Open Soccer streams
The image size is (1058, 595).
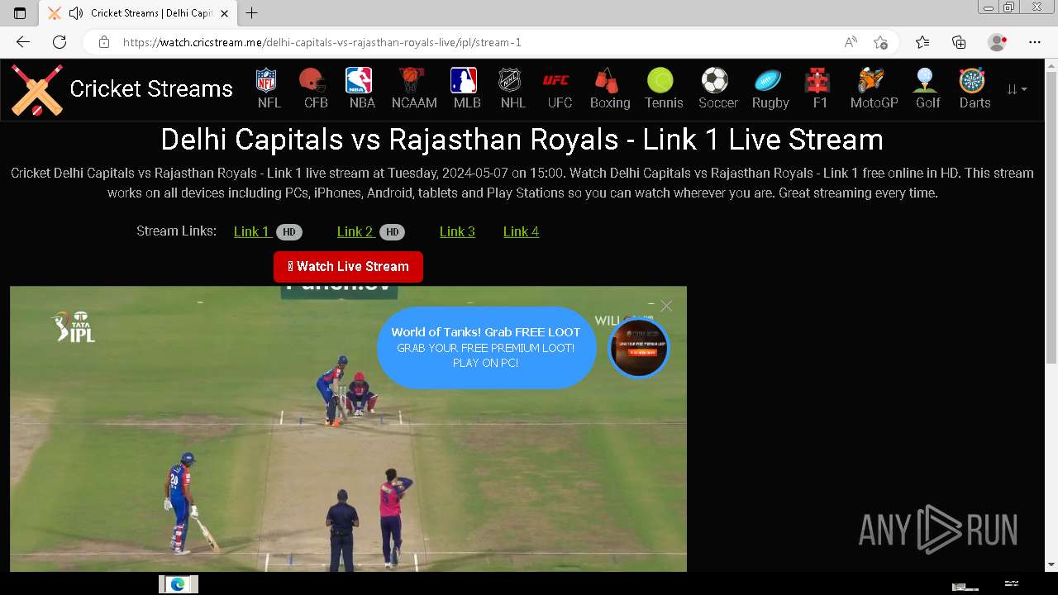717,88
